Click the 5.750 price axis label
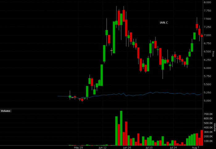Viewport: 216px width, 149px height. (x=207, y=76)
